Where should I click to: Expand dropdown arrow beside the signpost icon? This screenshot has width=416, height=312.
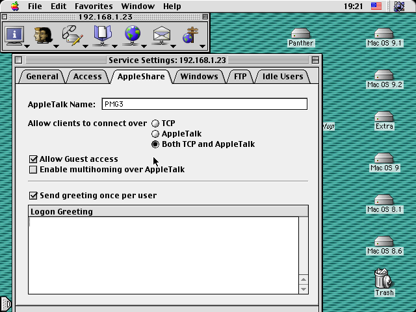202,46
